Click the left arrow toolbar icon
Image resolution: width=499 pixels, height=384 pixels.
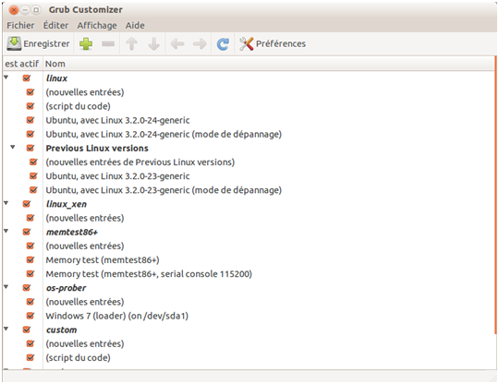tap(177, 44)
